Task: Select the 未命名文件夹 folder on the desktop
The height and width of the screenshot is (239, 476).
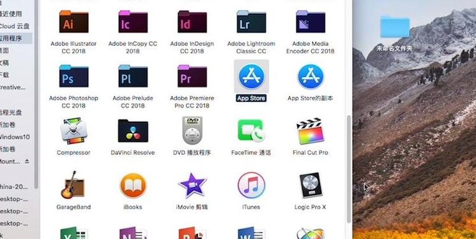Action: point(395,27)
